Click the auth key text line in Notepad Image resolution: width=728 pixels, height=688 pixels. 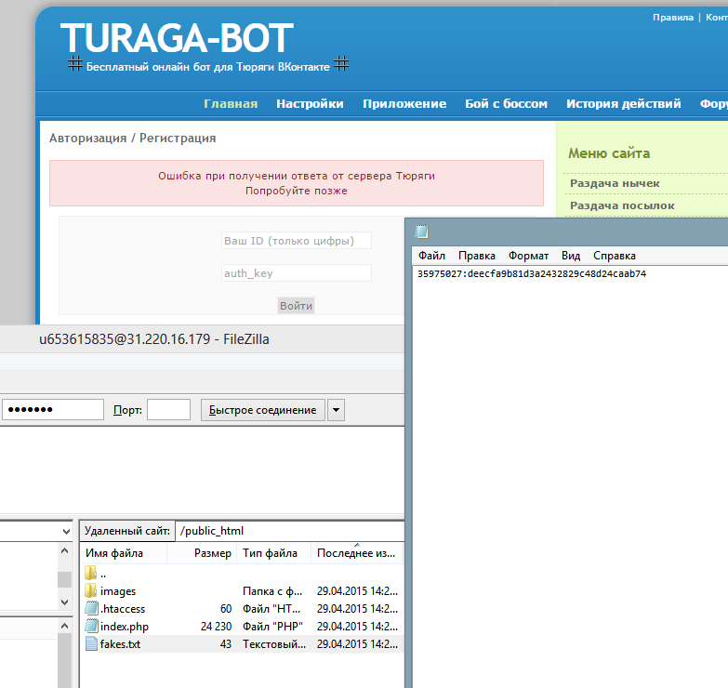(532, 273)
